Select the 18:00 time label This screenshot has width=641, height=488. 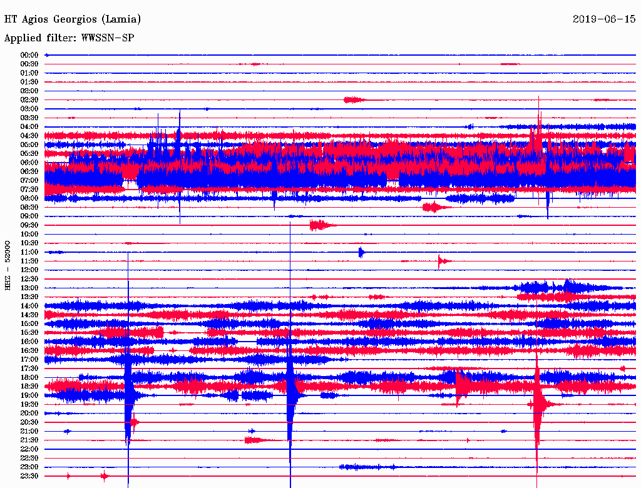pyautogui.click(x=29, y=378)
